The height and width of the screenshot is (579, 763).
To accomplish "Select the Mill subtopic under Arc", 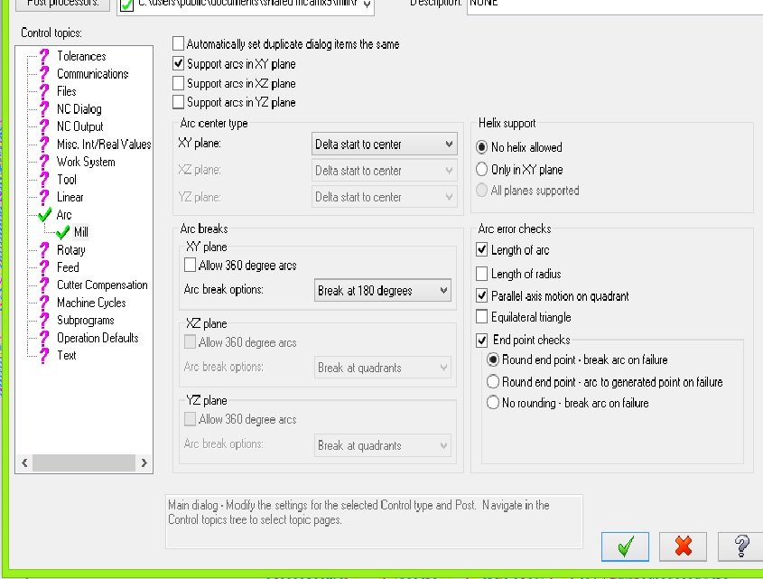I will click(80, 232).
